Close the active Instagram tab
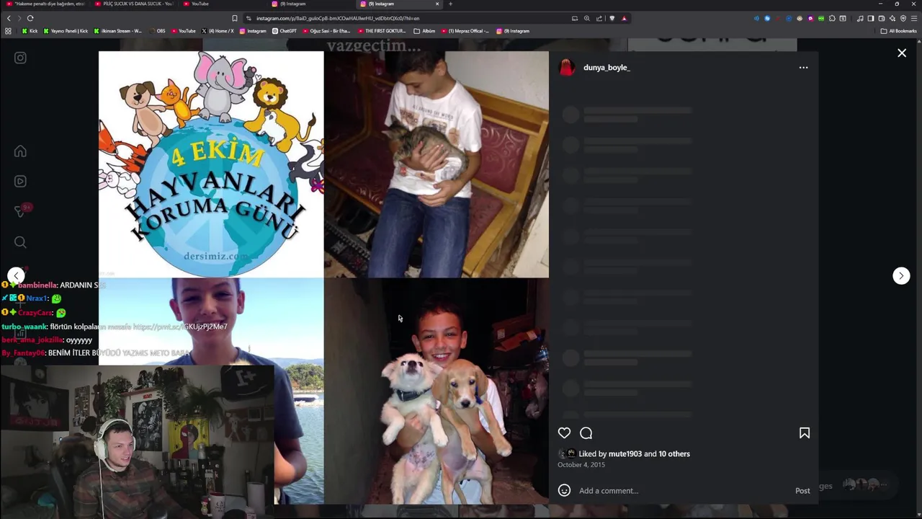The image size is (922, 519). point(437,4)
